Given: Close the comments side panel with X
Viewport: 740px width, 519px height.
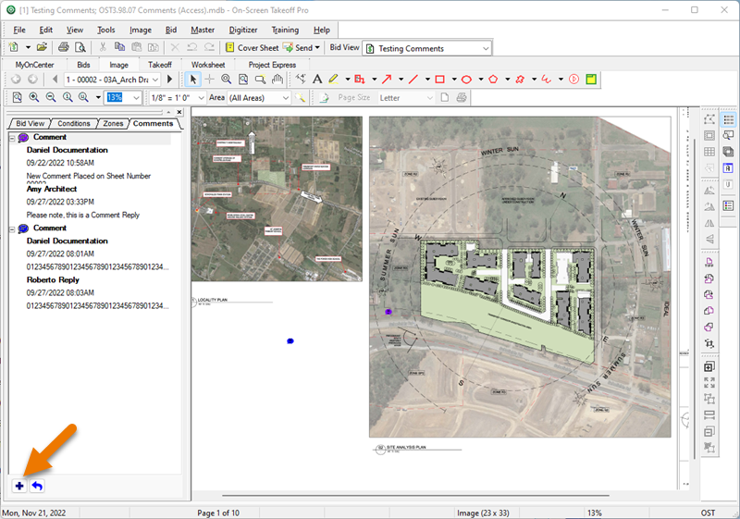Looking at the screenshot, I should coord(179,112).
